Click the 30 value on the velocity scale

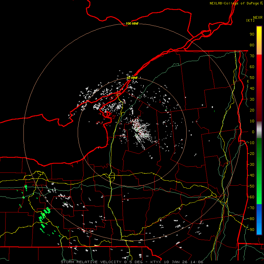tap(252, 99)
